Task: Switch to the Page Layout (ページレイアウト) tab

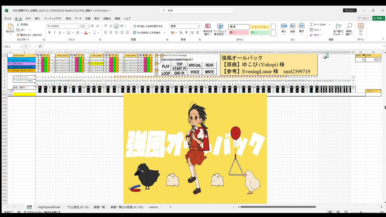Action: pos(53,19)
